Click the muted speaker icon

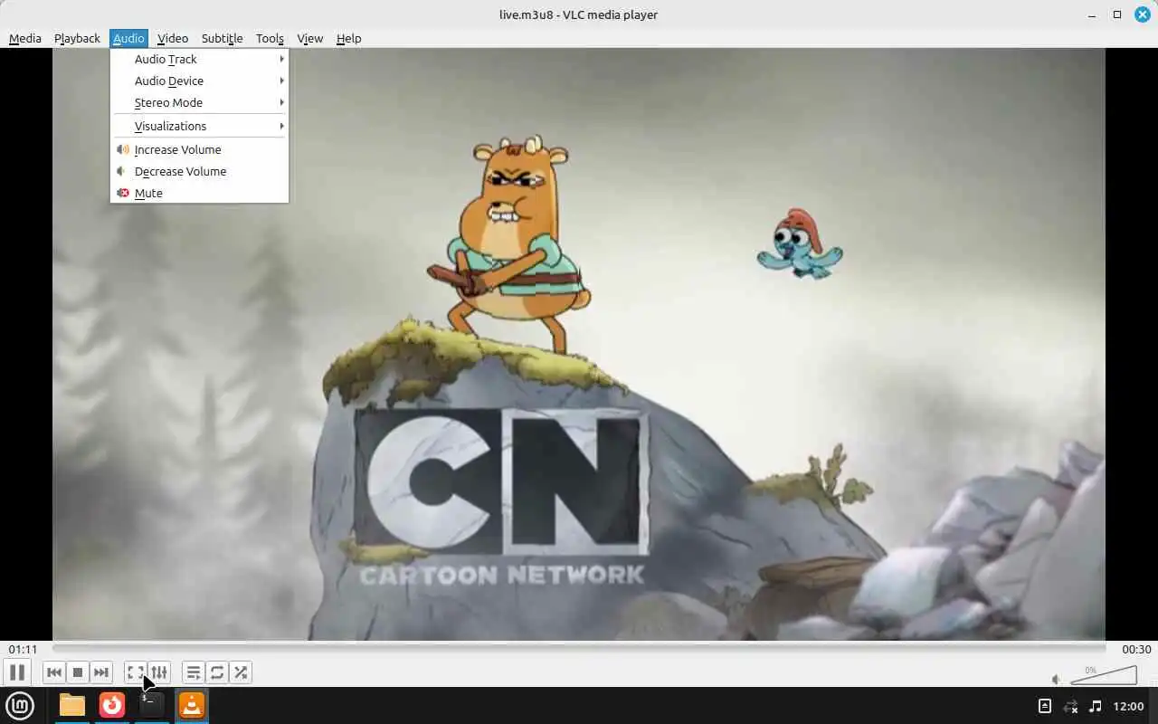[1056, 679]
